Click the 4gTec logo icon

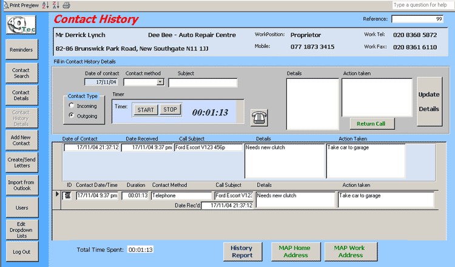(21, 25)
